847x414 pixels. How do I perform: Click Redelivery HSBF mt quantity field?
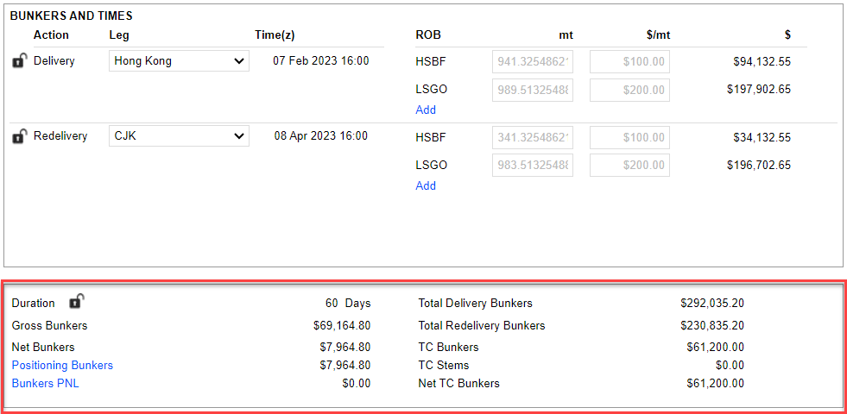point(532,138)
